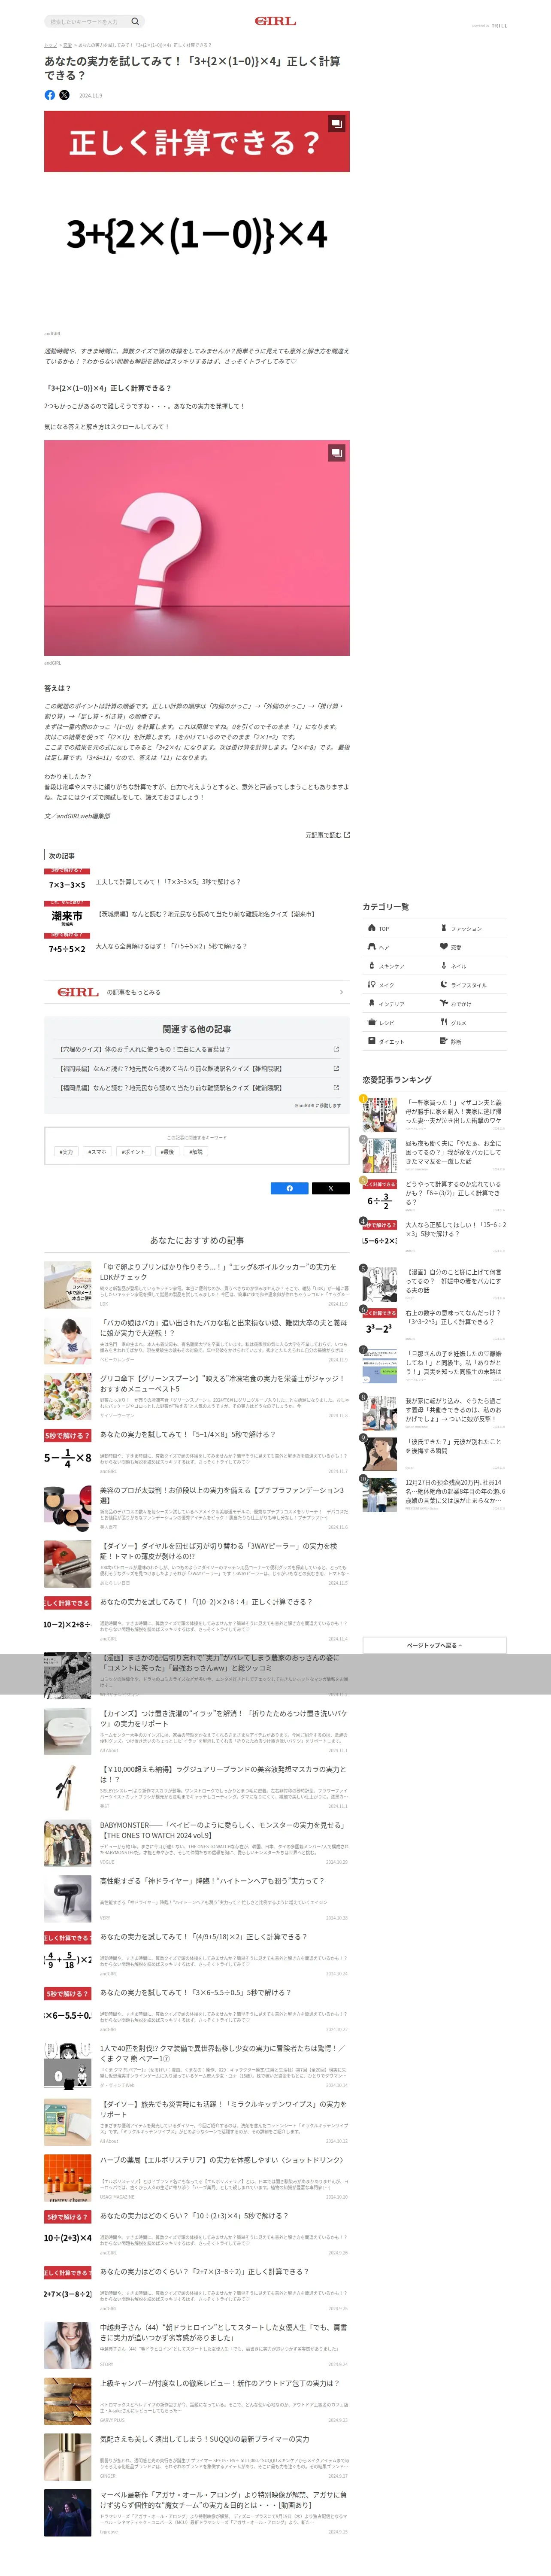Click the ダイエット scale icon

[x=372, y=1042]
